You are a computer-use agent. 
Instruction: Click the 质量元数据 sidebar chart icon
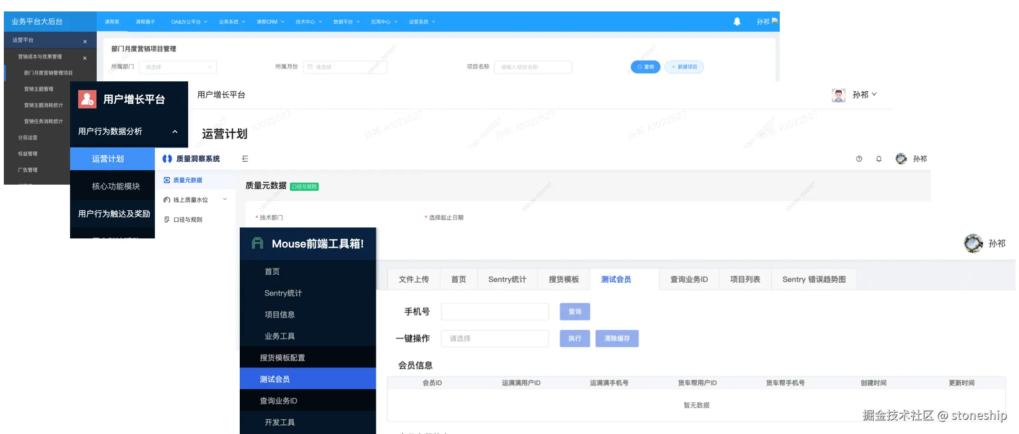coord(167,180)
